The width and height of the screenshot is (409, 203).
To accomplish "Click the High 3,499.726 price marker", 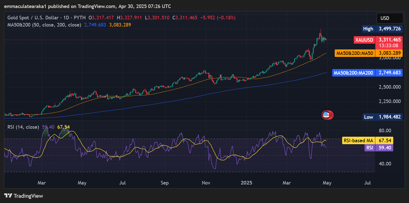I will pyautogui.click(x=382, y=29).
